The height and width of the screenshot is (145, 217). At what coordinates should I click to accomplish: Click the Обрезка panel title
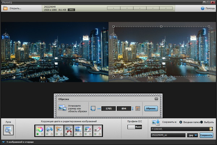(x=64, y=99)
